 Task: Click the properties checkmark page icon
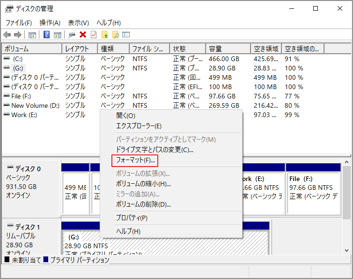(x=94, y=35)
